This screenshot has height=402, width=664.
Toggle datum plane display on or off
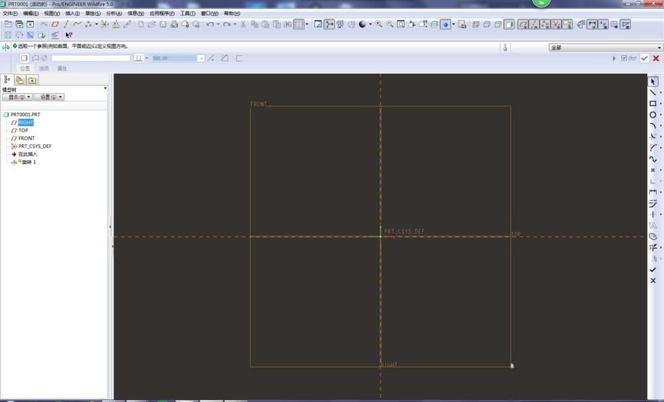click(523, 25)
